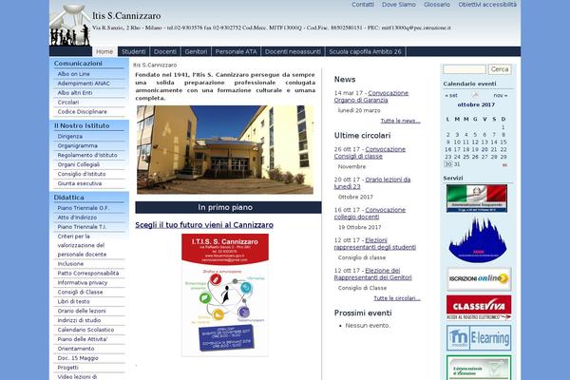Click the I.T.I.S. S. Cannizzaro open day flyer
Image resolution: width=570 pixels, height=380 pixels.
[225, 294]
